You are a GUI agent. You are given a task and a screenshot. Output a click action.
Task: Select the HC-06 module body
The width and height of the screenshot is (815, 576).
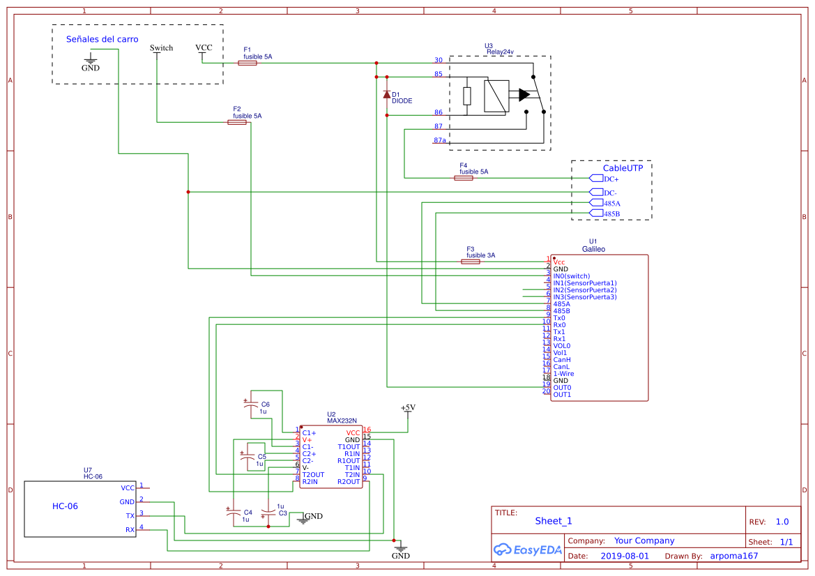pos(80,509)
